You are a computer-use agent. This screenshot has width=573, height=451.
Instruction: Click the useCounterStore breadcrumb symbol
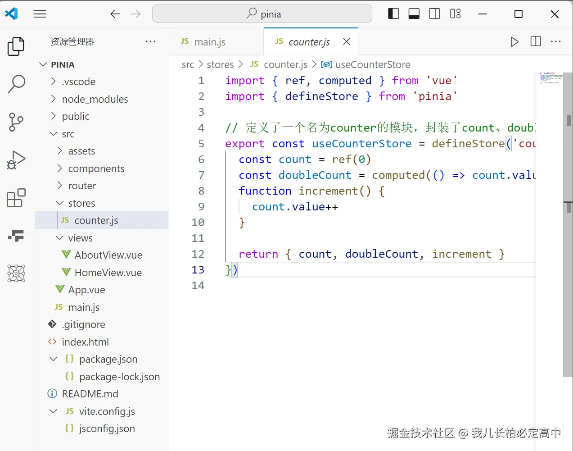pyautogui.click(x=365, y=64)
